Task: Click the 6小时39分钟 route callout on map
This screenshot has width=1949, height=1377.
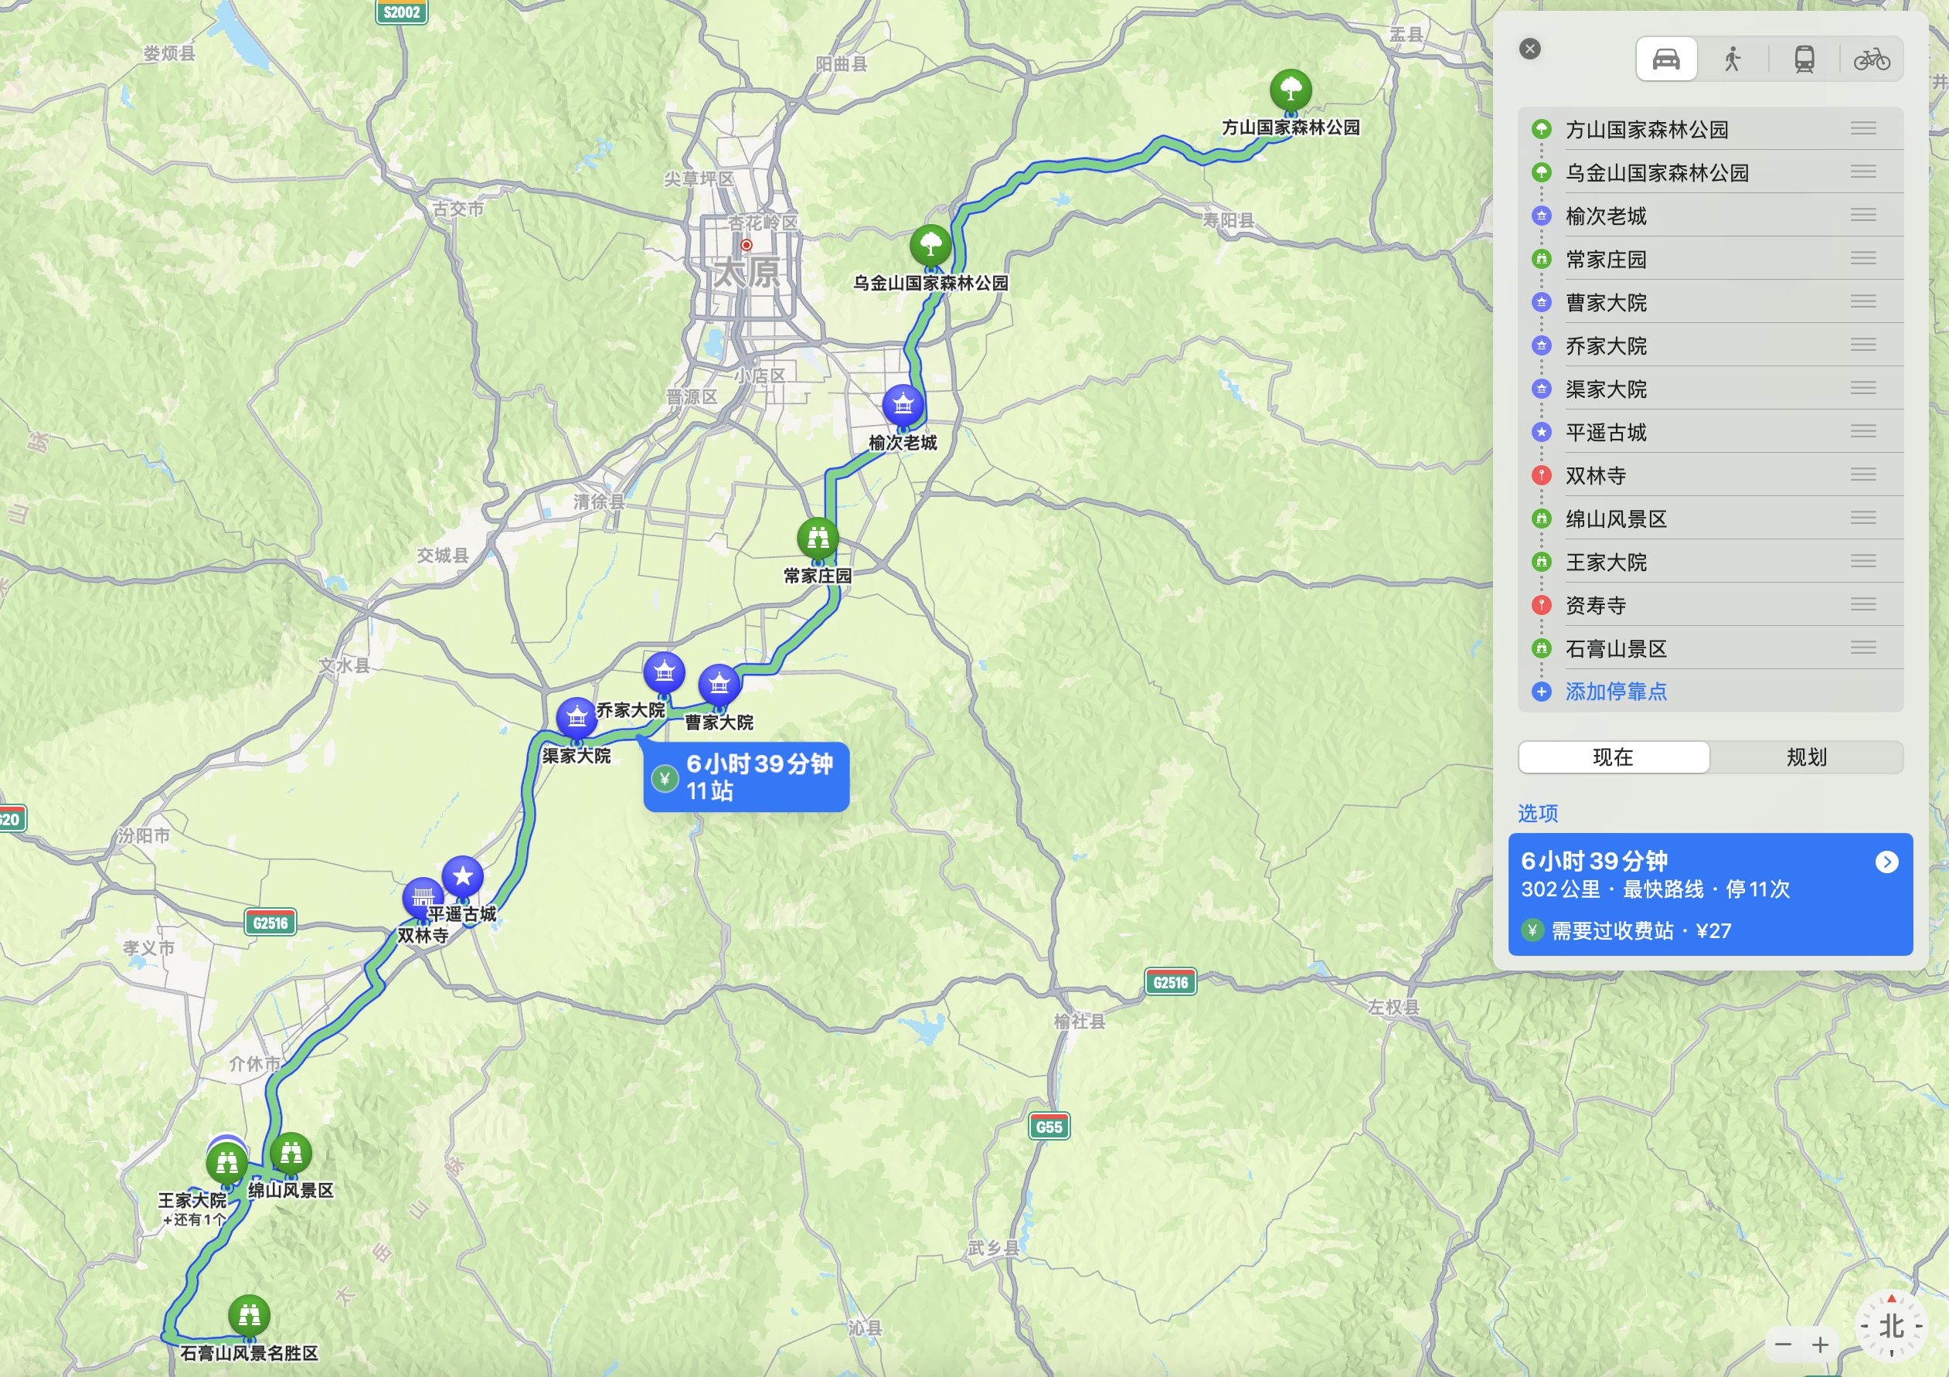Action: click(x=747, y=777)
